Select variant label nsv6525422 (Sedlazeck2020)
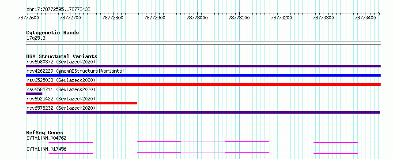 click(61, 99)
